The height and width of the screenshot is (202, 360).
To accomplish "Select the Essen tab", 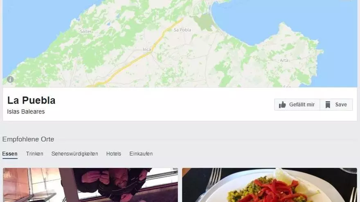I will point(10,154).
